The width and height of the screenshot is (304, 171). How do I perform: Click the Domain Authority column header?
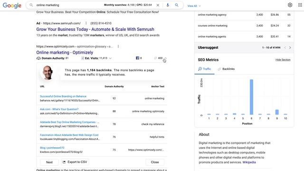[x=114, y=86]
